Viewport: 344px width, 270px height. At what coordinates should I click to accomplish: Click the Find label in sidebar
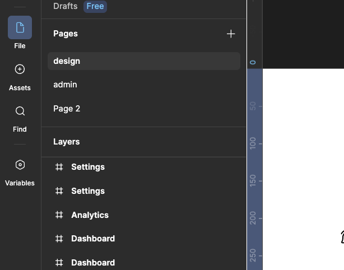[x=20, y=129]
